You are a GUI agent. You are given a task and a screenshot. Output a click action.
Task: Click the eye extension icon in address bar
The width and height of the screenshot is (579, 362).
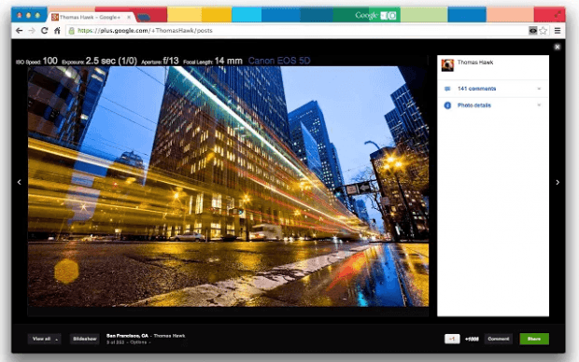pos(532,31)
